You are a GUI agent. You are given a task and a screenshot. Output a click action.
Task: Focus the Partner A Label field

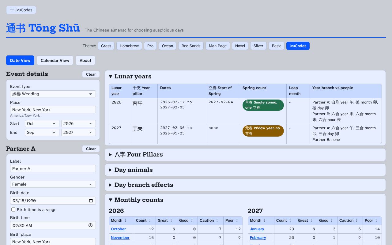click(53, 168)
